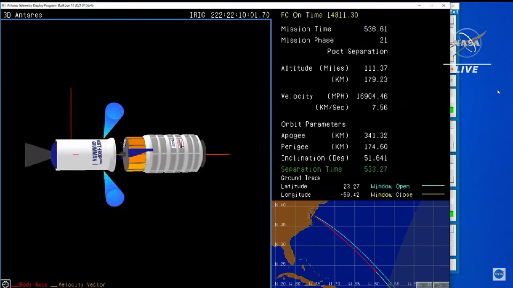Click the Separation Time readout
513x288 pixels.
tap(334, 169)
